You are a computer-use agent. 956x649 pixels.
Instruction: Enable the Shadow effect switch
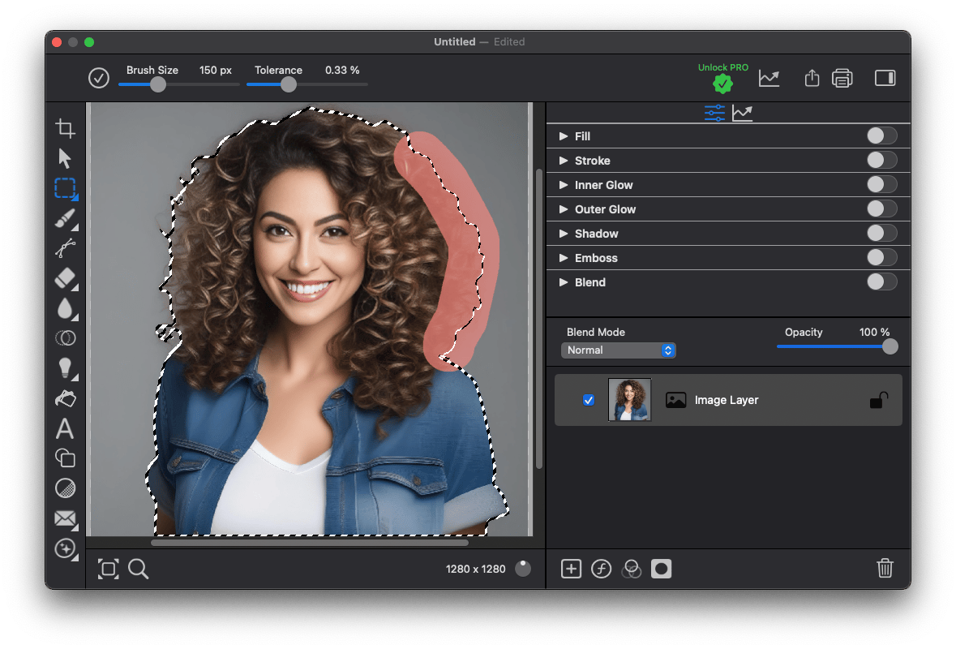(x=881, y=233)
